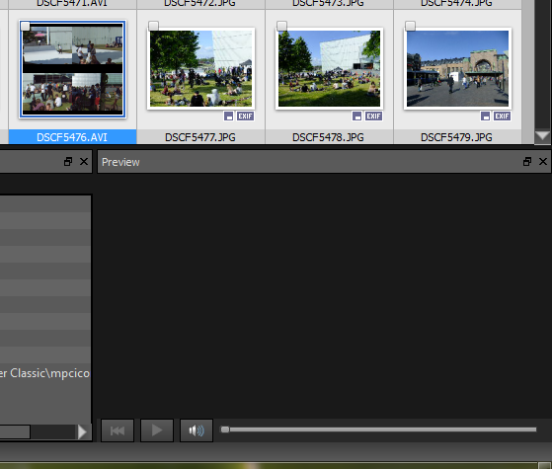Select the DSCF5479.JPG photo thumbnail
The image size is (552, 469).
pyautogui.click(x=457, y=69)
